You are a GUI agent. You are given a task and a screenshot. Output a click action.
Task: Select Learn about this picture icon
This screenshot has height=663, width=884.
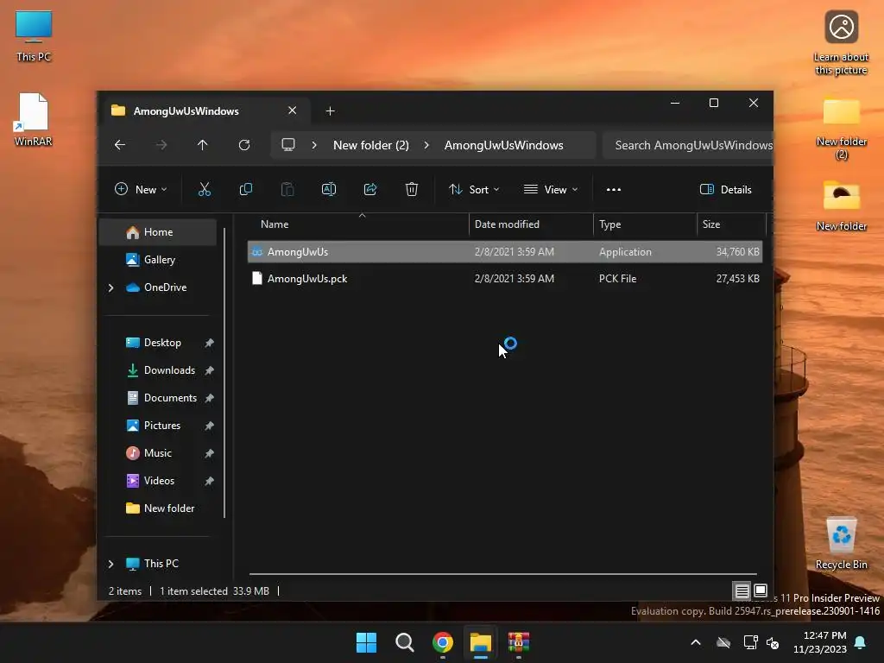pos(841,43)
